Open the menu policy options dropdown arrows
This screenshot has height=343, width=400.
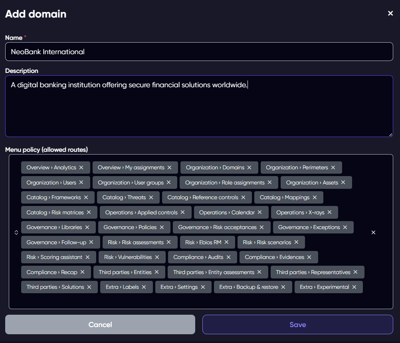click(16, 233)
